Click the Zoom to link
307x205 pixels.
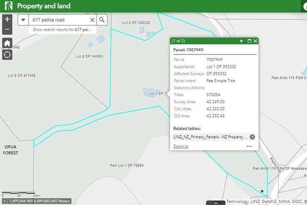181,147
